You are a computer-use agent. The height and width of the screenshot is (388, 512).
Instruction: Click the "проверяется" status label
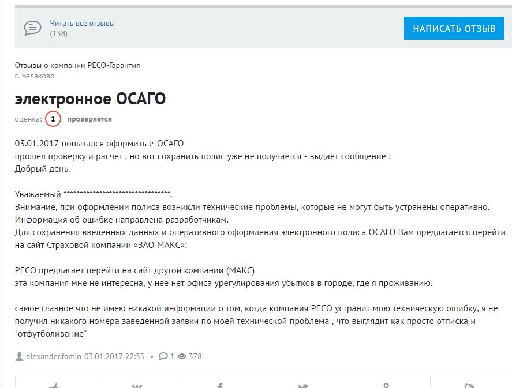tap(89, 119)
